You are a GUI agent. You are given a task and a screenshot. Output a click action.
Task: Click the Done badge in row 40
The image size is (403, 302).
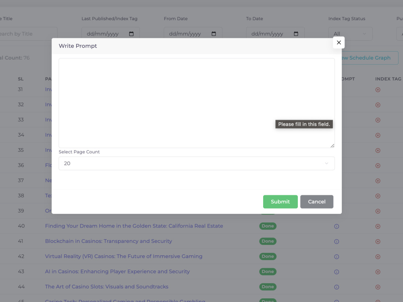click(268, 226)
